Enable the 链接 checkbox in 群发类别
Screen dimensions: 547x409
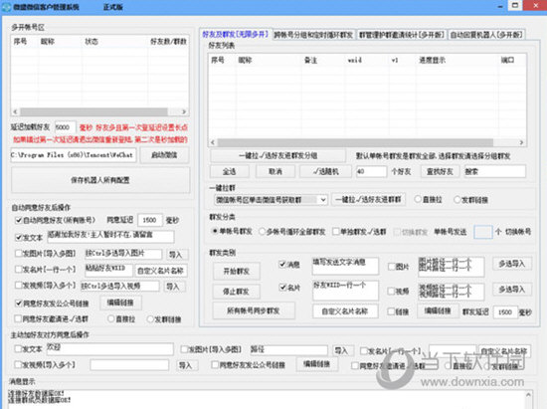click(392, 311)
